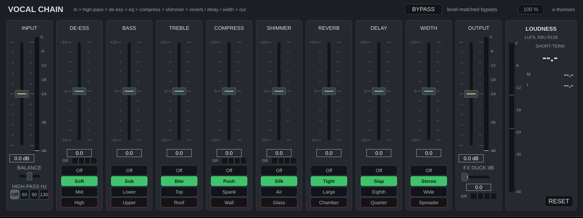Select REVERB Tight mode
The height and width of the screenshot is (218, 583).
point(329,181)
